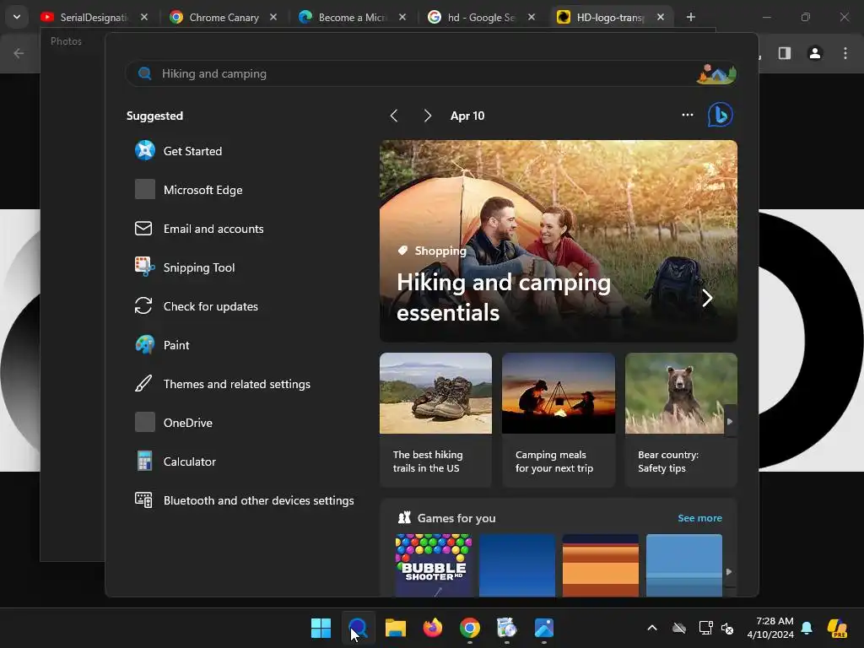
Task: Open Chrome profile avatar
Action: [x=815, y=53]
